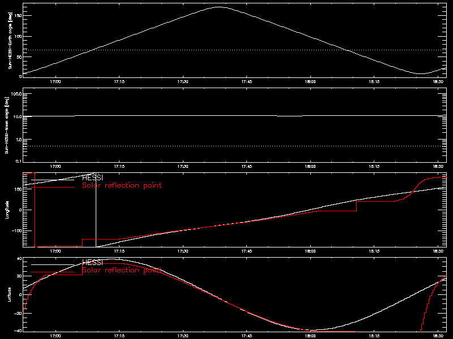Click '18:15' time label under Noon angle plot
Image resolution: width=453 pixels, height=339 pixels.
point(374,166)
